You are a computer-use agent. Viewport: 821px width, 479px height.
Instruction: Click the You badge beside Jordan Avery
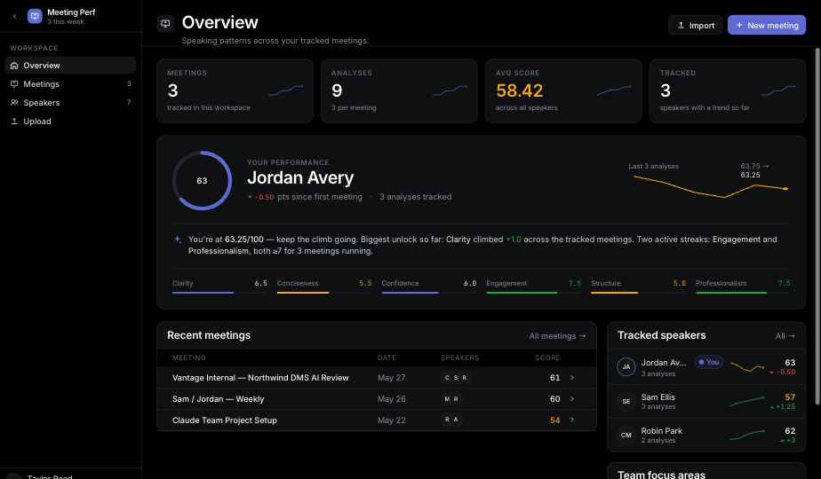point(709,362)
